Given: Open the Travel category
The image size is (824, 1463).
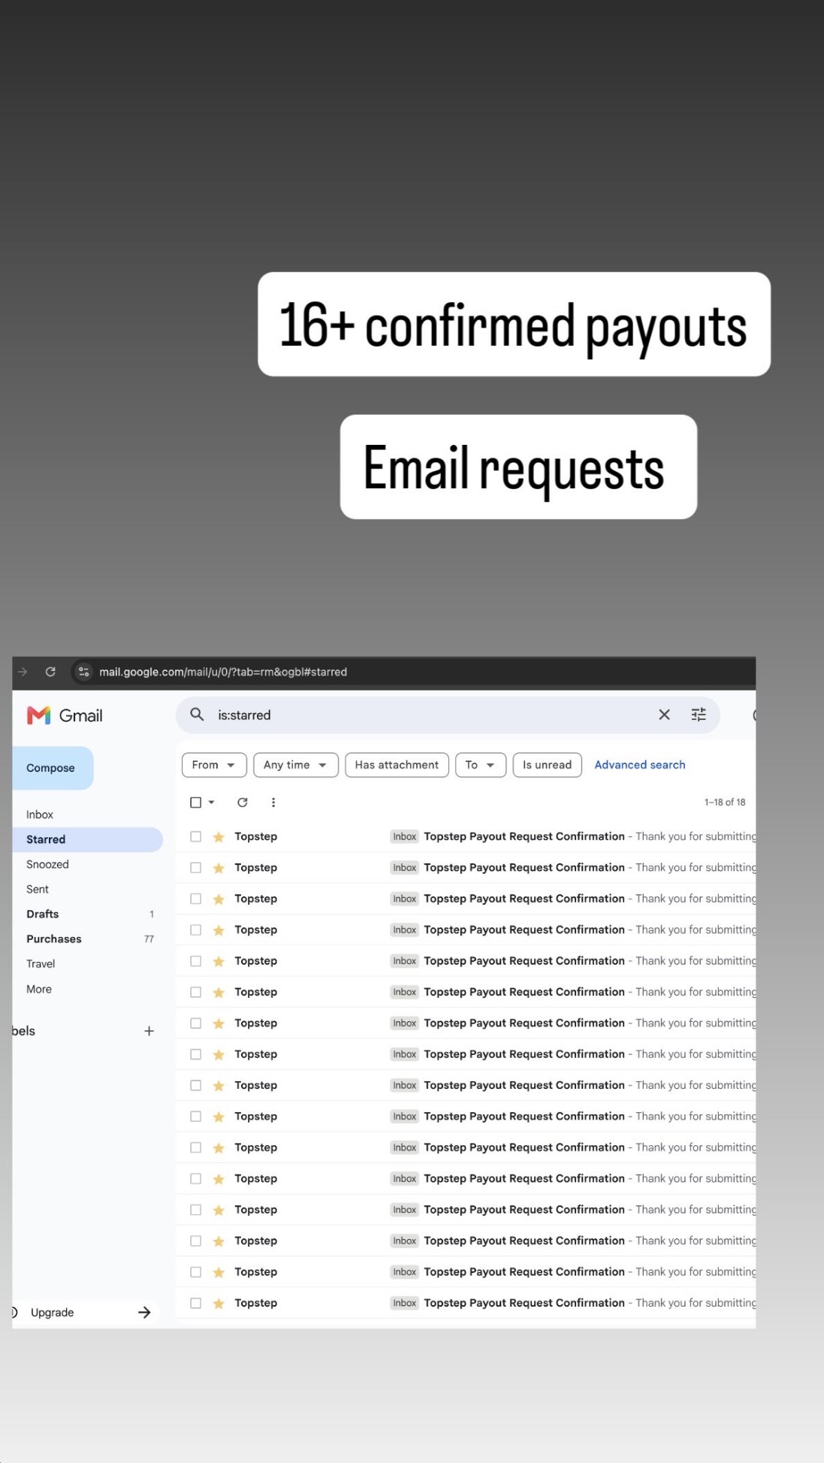Looking at the screenshot, I should coord(41,963).
